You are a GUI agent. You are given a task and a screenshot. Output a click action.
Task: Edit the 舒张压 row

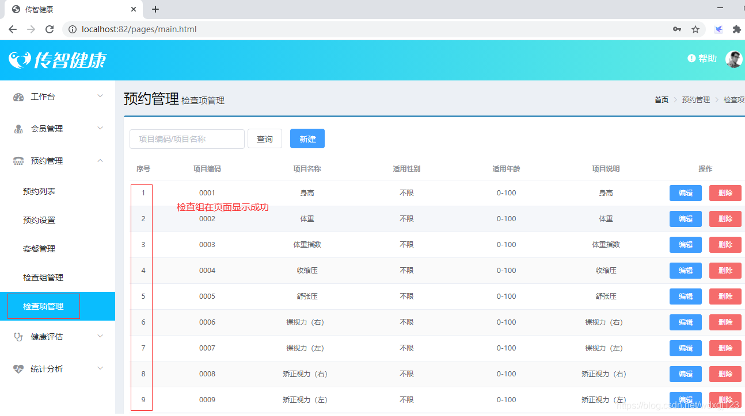click(x=686, y=296)
